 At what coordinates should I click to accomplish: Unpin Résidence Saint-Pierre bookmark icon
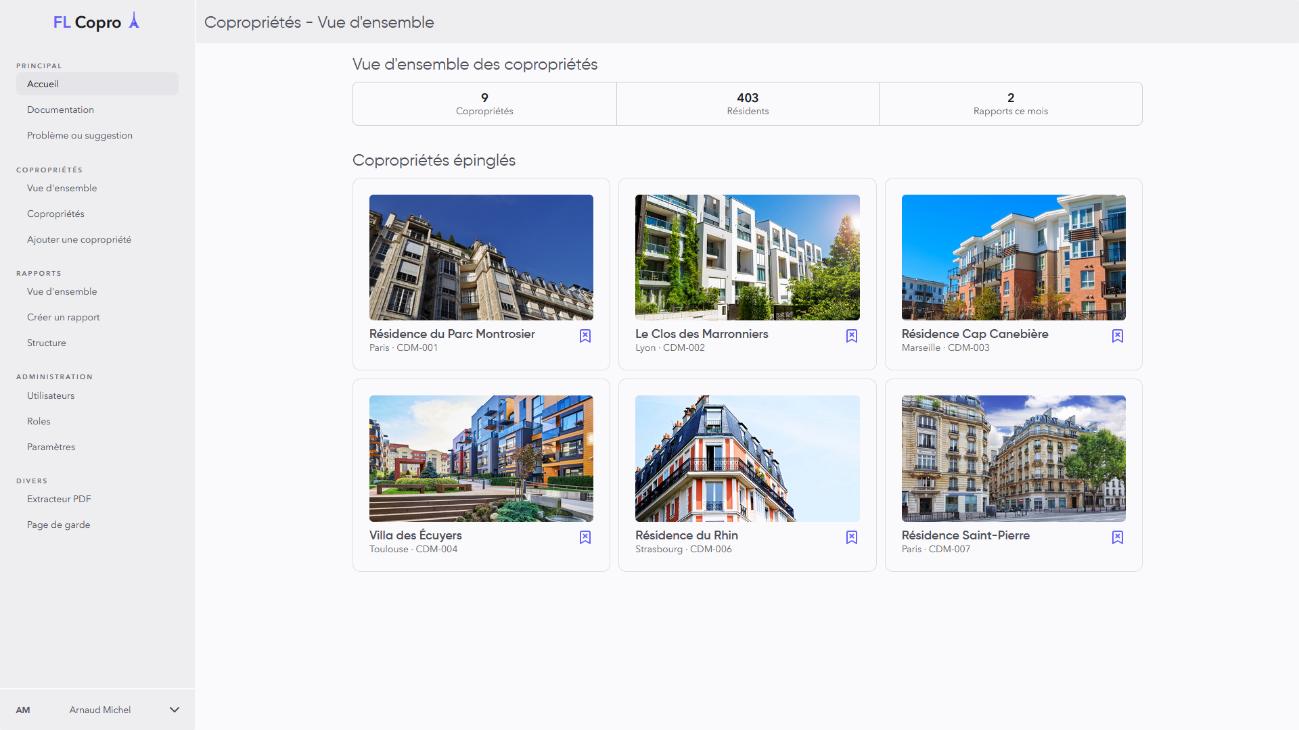[1118, 537]
